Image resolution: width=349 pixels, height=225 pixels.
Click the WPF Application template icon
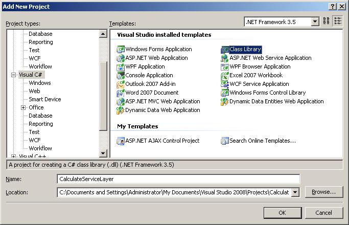(121, 66)
